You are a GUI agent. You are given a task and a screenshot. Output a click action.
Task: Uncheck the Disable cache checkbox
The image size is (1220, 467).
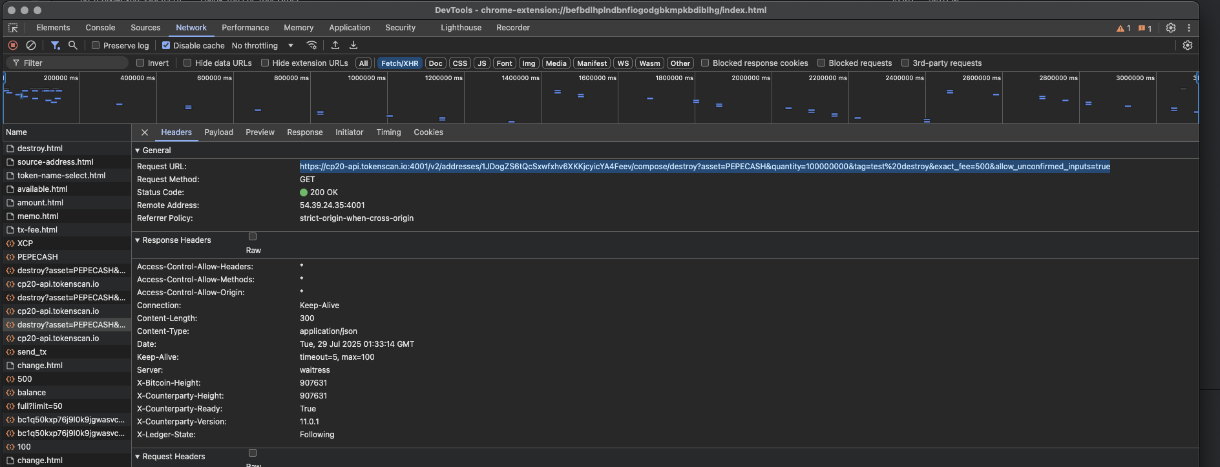tap(166, 46)
